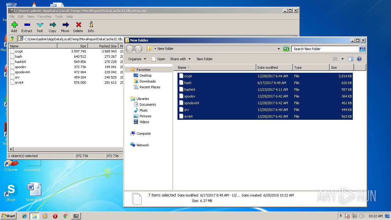This screenshot has width=391, height=220.
Task: Open File menu in 7-Zip
Action: [x=12, y=16]
